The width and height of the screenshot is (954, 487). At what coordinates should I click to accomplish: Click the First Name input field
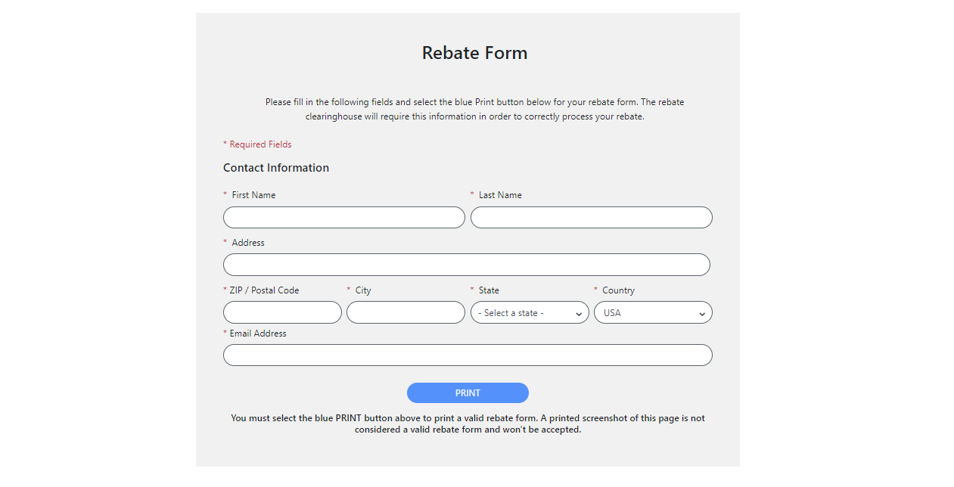pos(344,218)
